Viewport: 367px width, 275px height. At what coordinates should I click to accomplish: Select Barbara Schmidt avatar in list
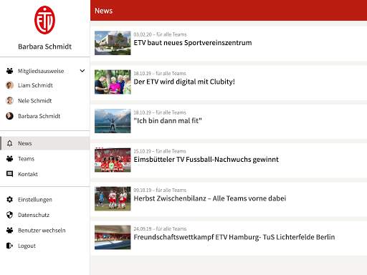click(9, 116)
